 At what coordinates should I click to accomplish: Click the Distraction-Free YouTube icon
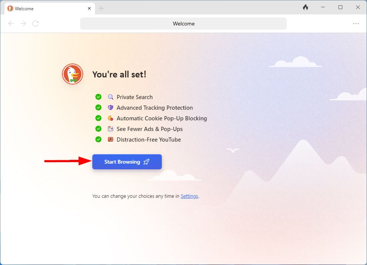110,139
